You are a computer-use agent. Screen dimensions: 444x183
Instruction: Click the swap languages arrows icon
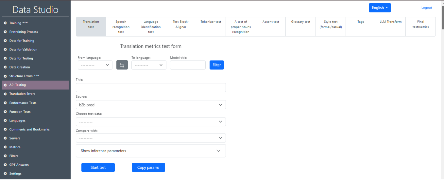coord(122,65)
